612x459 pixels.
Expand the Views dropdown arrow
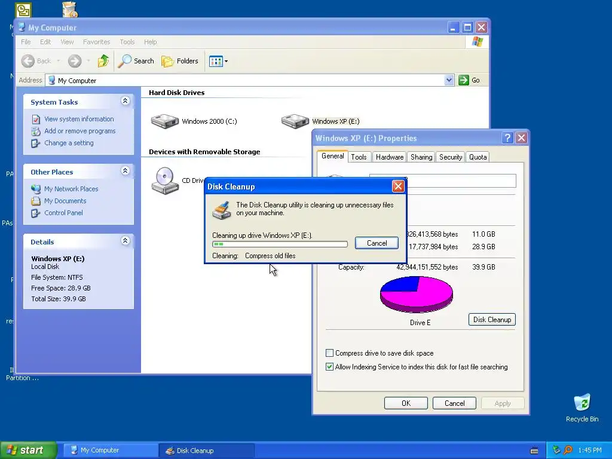(x=226, y=62)
